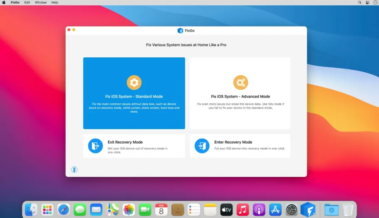
Task: Open Messages from the Dock
Action: [x=80, y=210]
